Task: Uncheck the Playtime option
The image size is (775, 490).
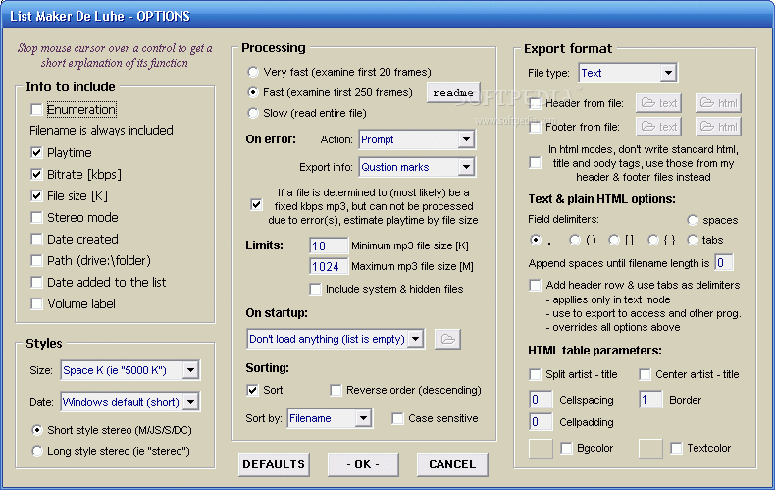Action: pyautogui.click(x=36, y=152)
